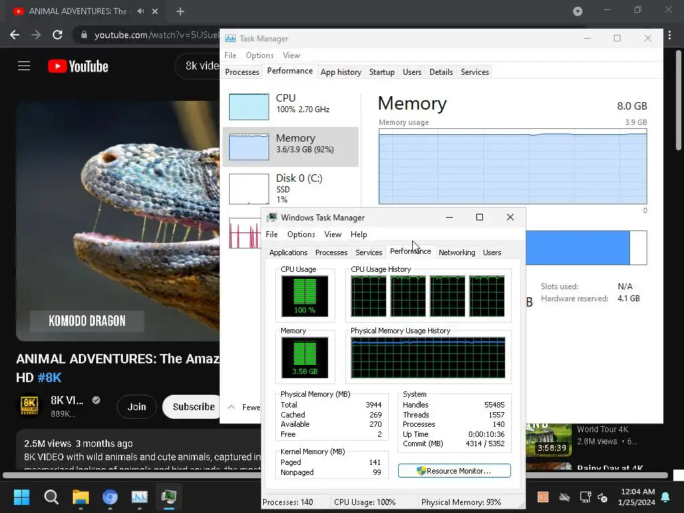Click Commit (MB) value 4314 / 5352
The image size is (684, 513).
pyautogui.click(x=485, y=444)
